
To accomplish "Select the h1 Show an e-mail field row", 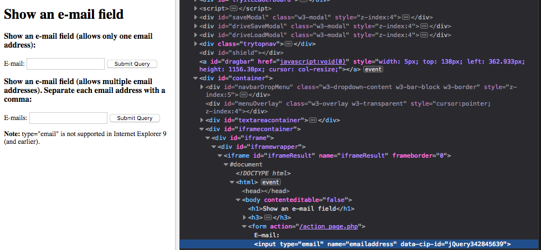I will click(x=301, y=209).
